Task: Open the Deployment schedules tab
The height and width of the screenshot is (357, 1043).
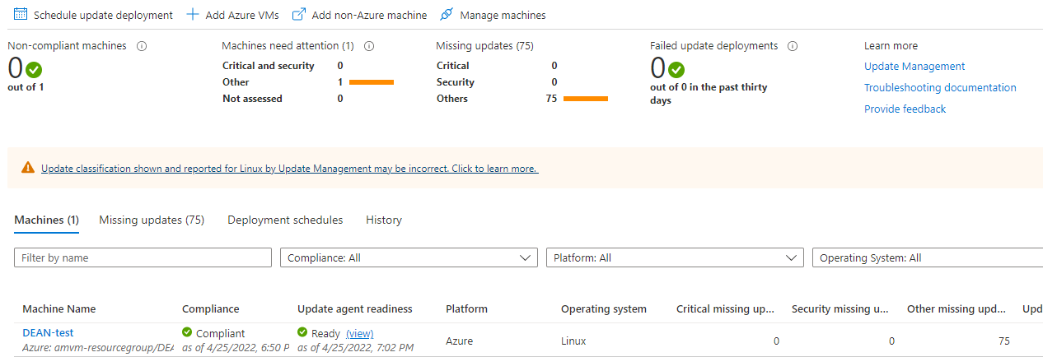Action: pyautogui.click(x=285, y=220)
